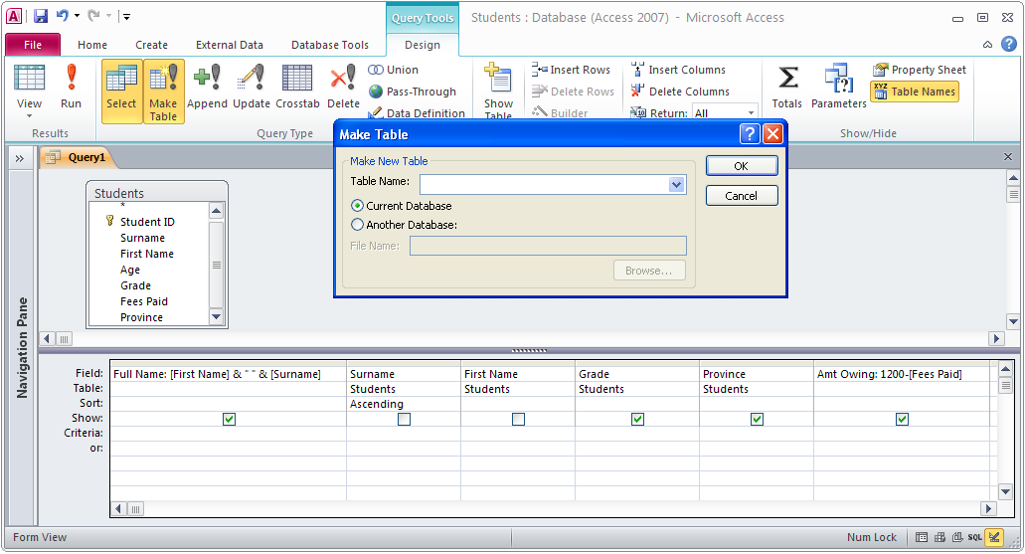Check Show for Surname column

404,420
